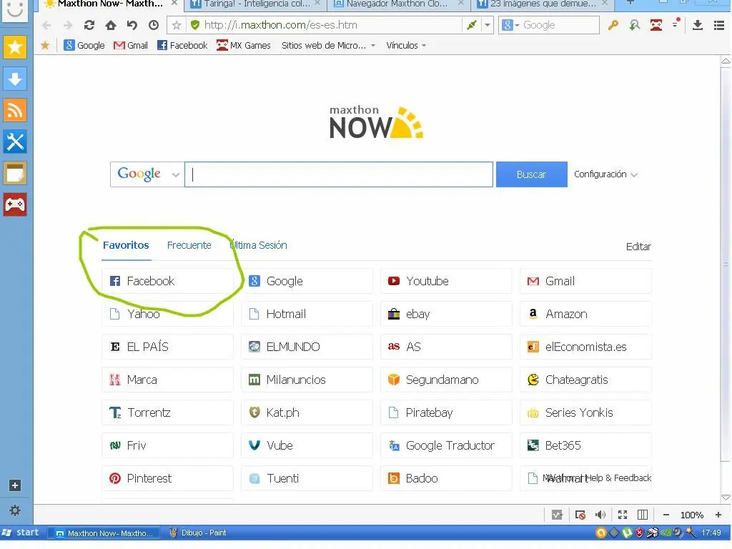732x549 pixels.
Task: Click the Editar link
Action: click(x=638, y=247)
